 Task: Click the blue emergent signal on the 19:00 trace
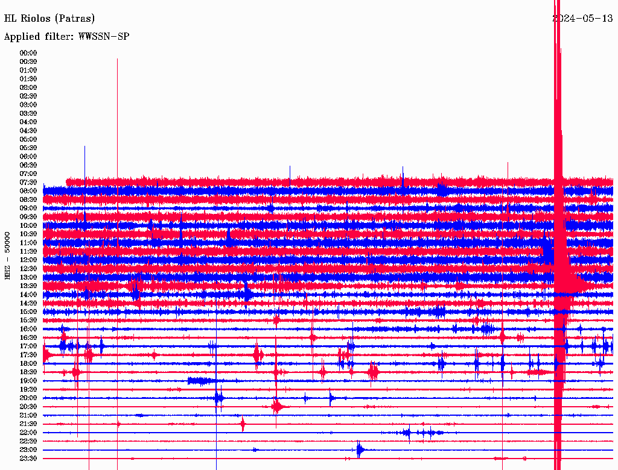tap(202, 381)
